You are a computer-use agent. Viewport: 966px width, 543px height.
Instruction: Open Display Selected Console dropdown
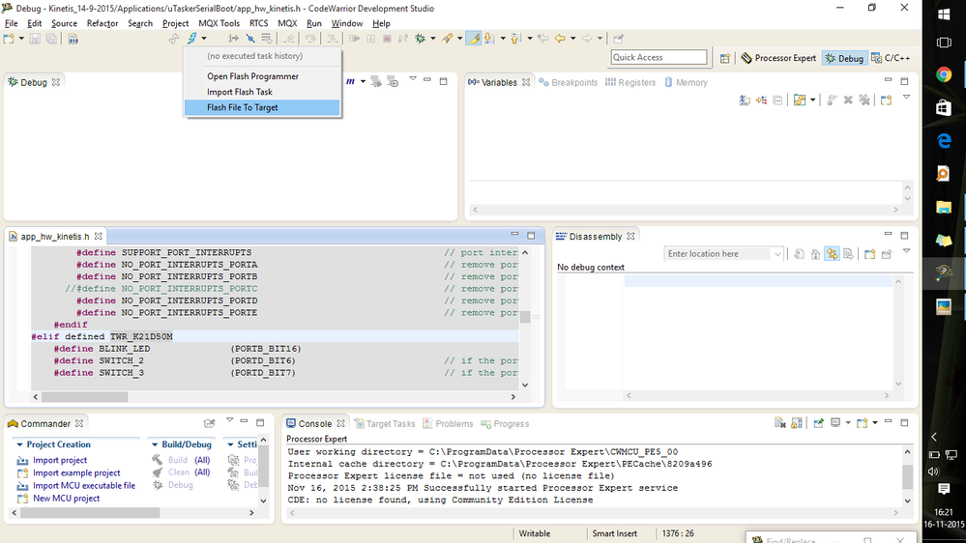[848, 423]
